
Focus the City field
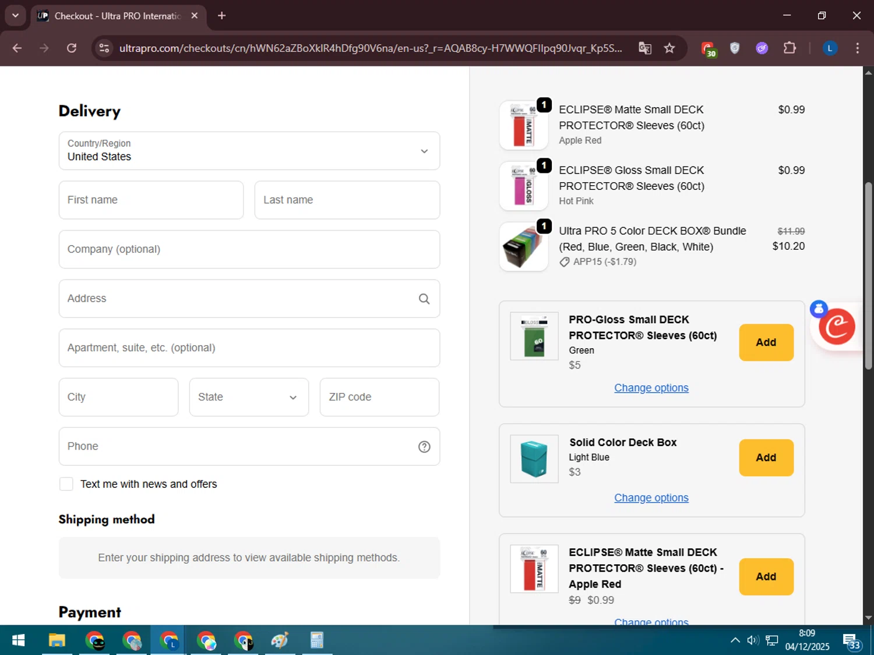tap(118, 397)
